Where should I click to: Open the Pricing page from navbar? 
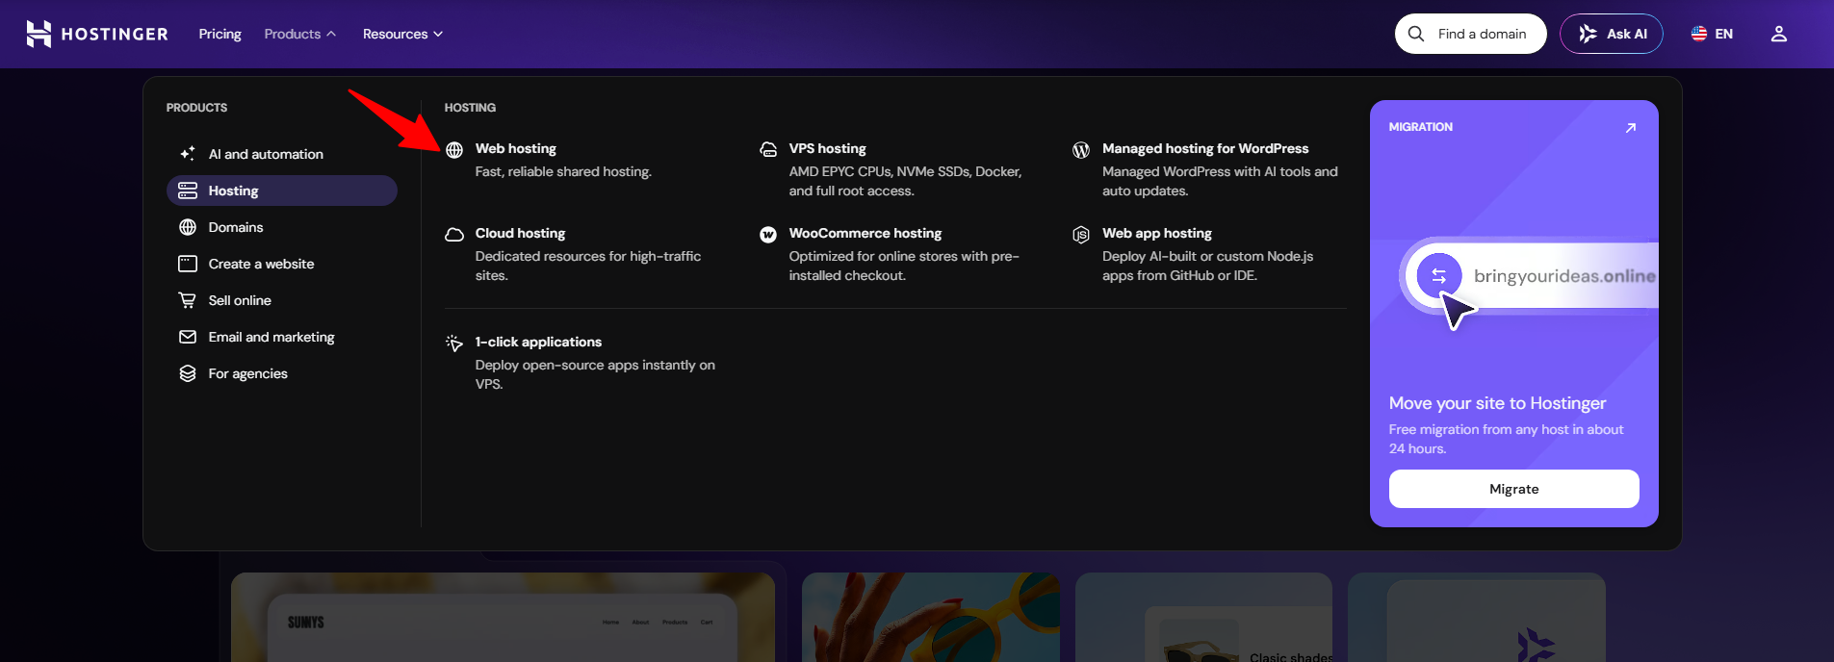point(220,34)
